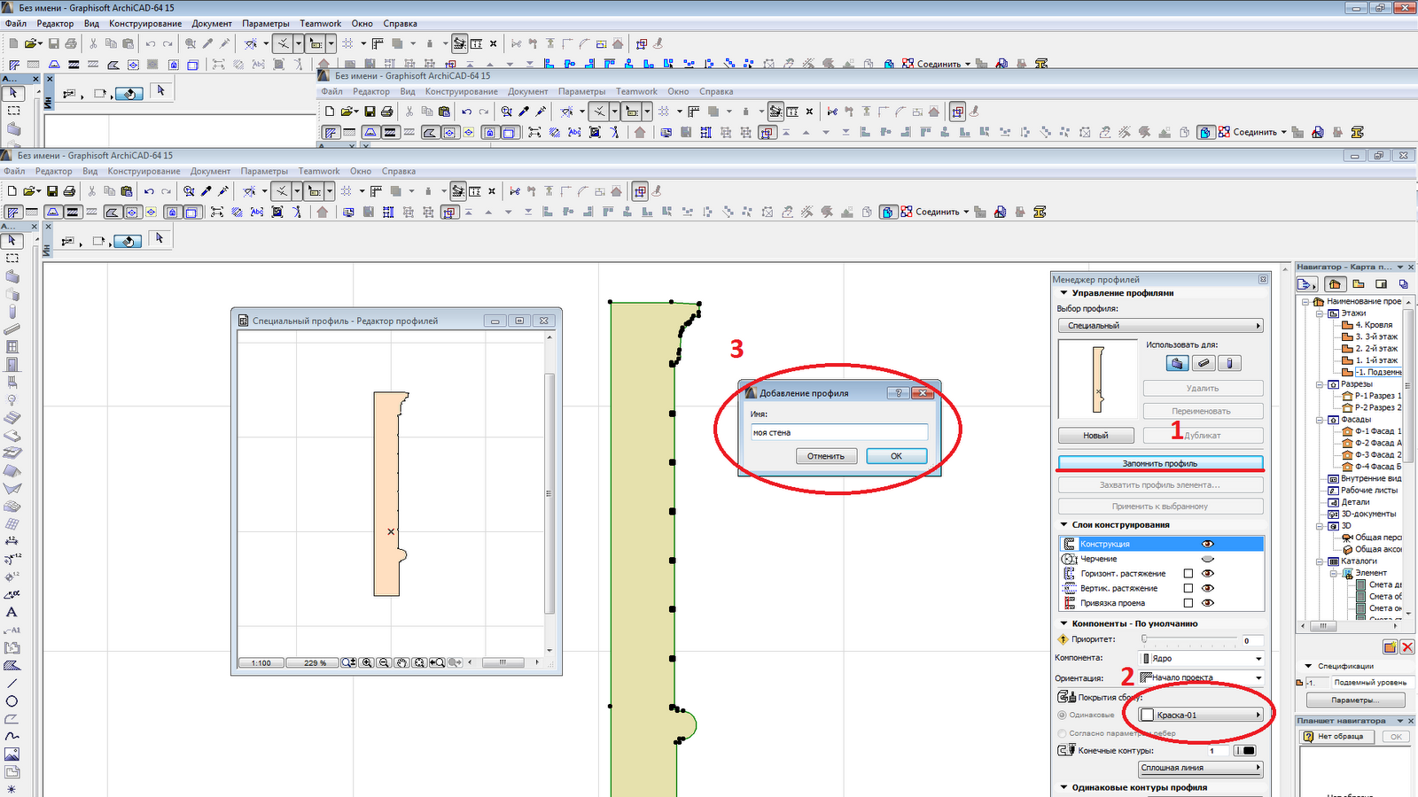Collapse the Слои конструирования section
The height and width of the screenshot is (797, 1418).
[x=1064, y=525]
